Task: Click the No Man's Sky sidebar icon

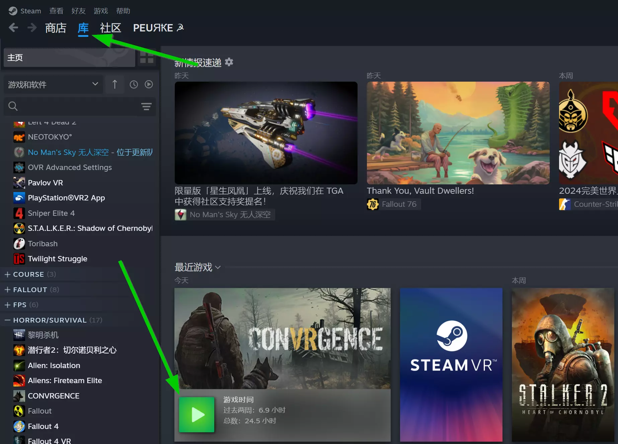Action: click(19, 152)
